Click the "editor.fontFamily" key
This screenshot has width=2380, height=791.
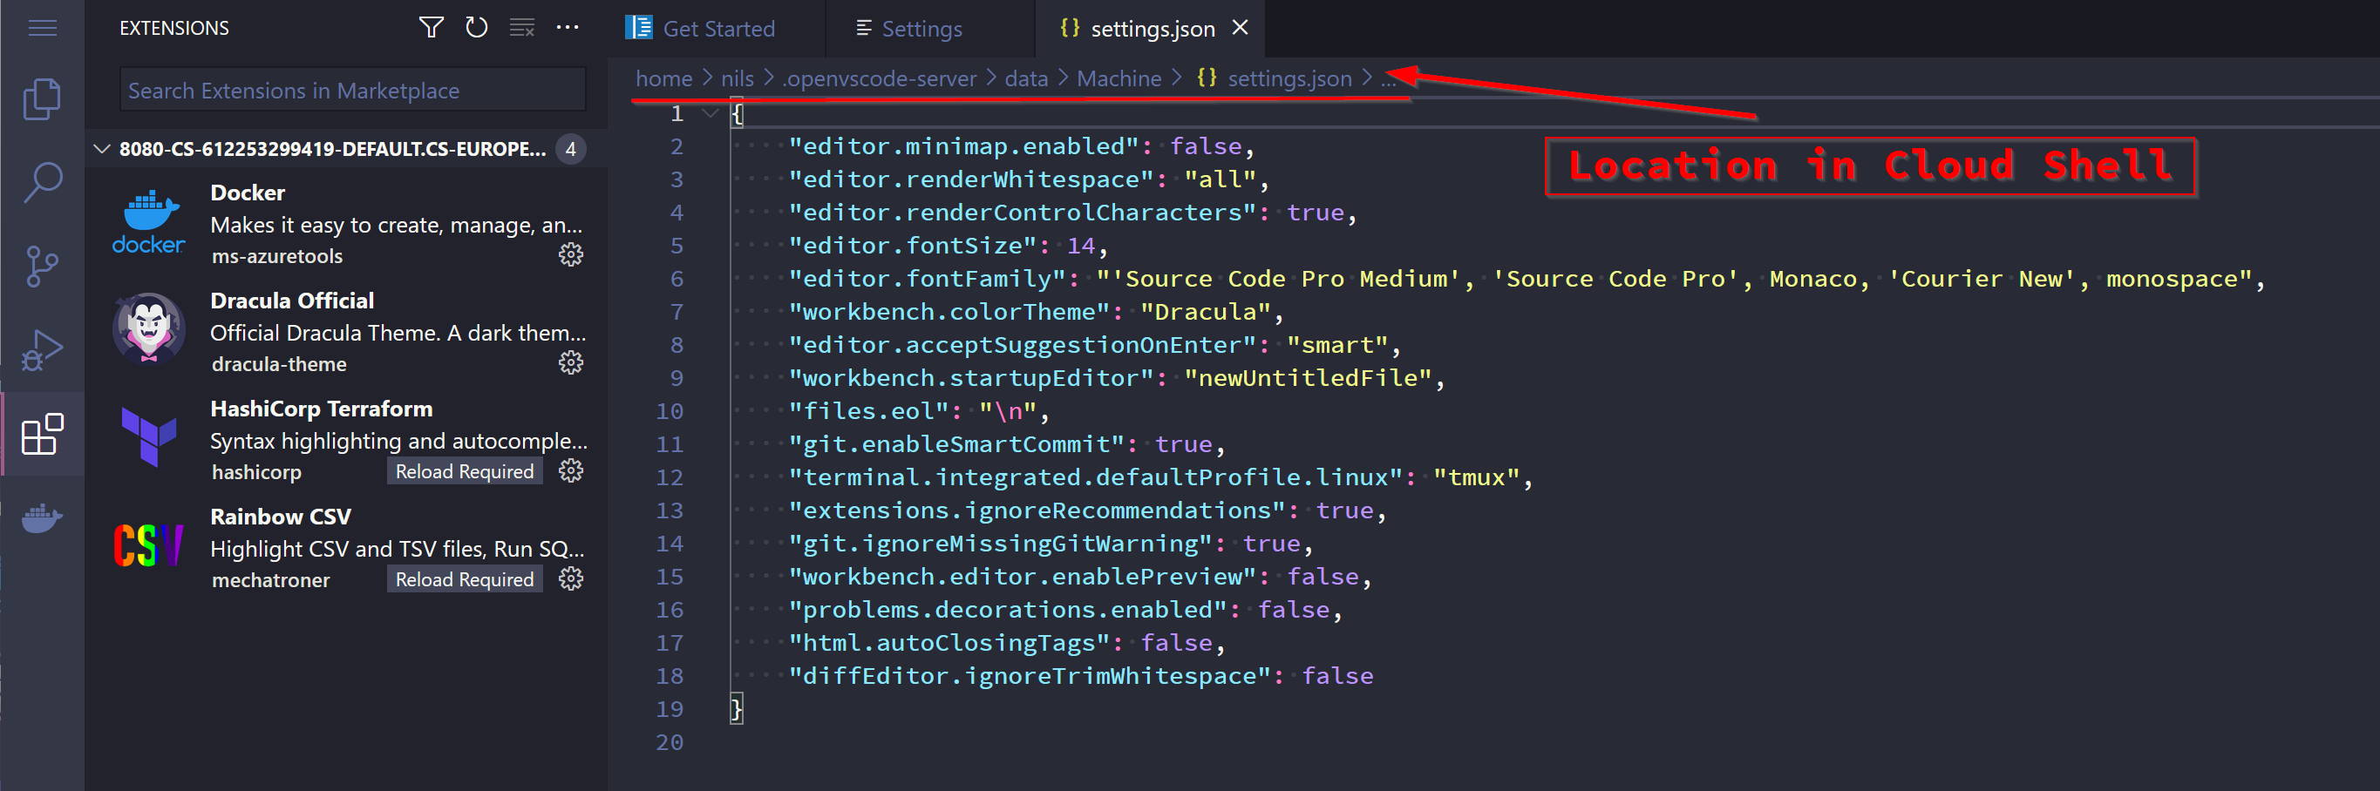[926, 279]
